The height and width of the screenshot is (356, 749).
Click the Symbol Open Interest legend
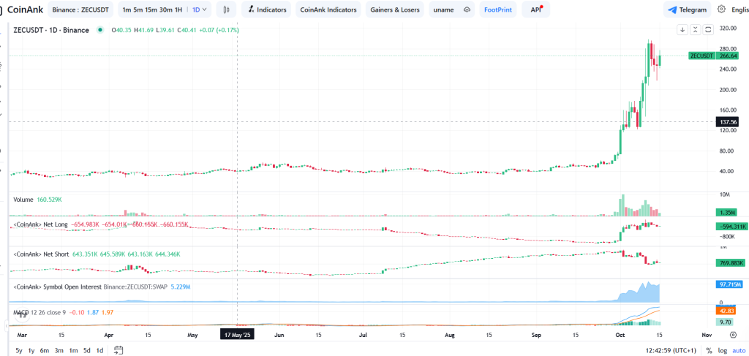tap(91, 287)
